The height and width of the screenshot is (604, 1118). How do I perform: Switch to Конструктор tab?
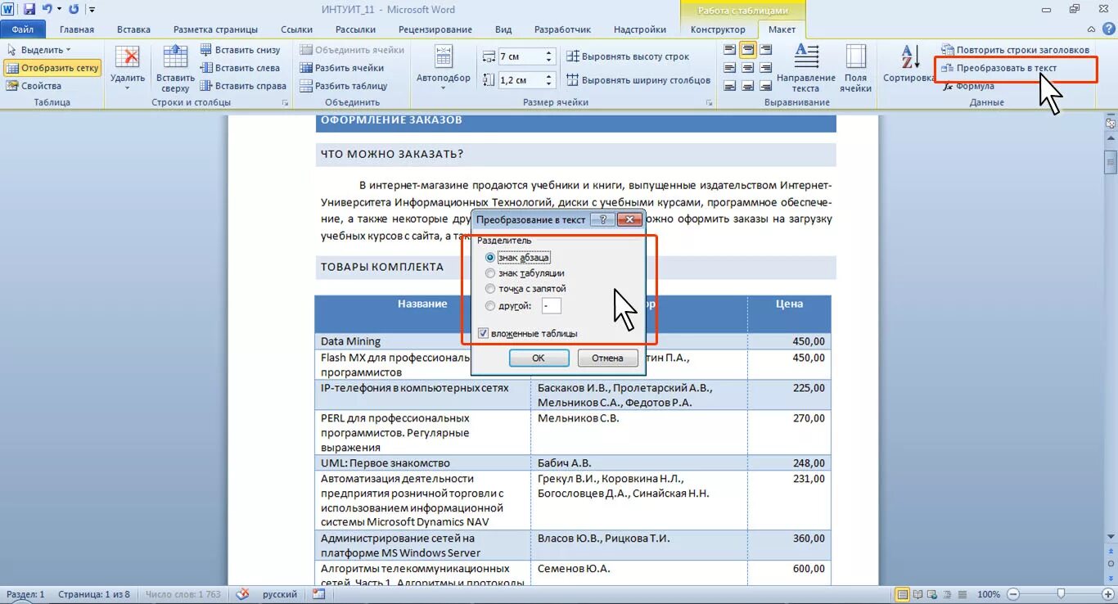[x=718, y=29]
